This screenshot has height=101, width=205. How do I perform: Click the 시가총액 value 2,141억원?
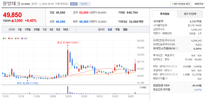coord(196,21)
